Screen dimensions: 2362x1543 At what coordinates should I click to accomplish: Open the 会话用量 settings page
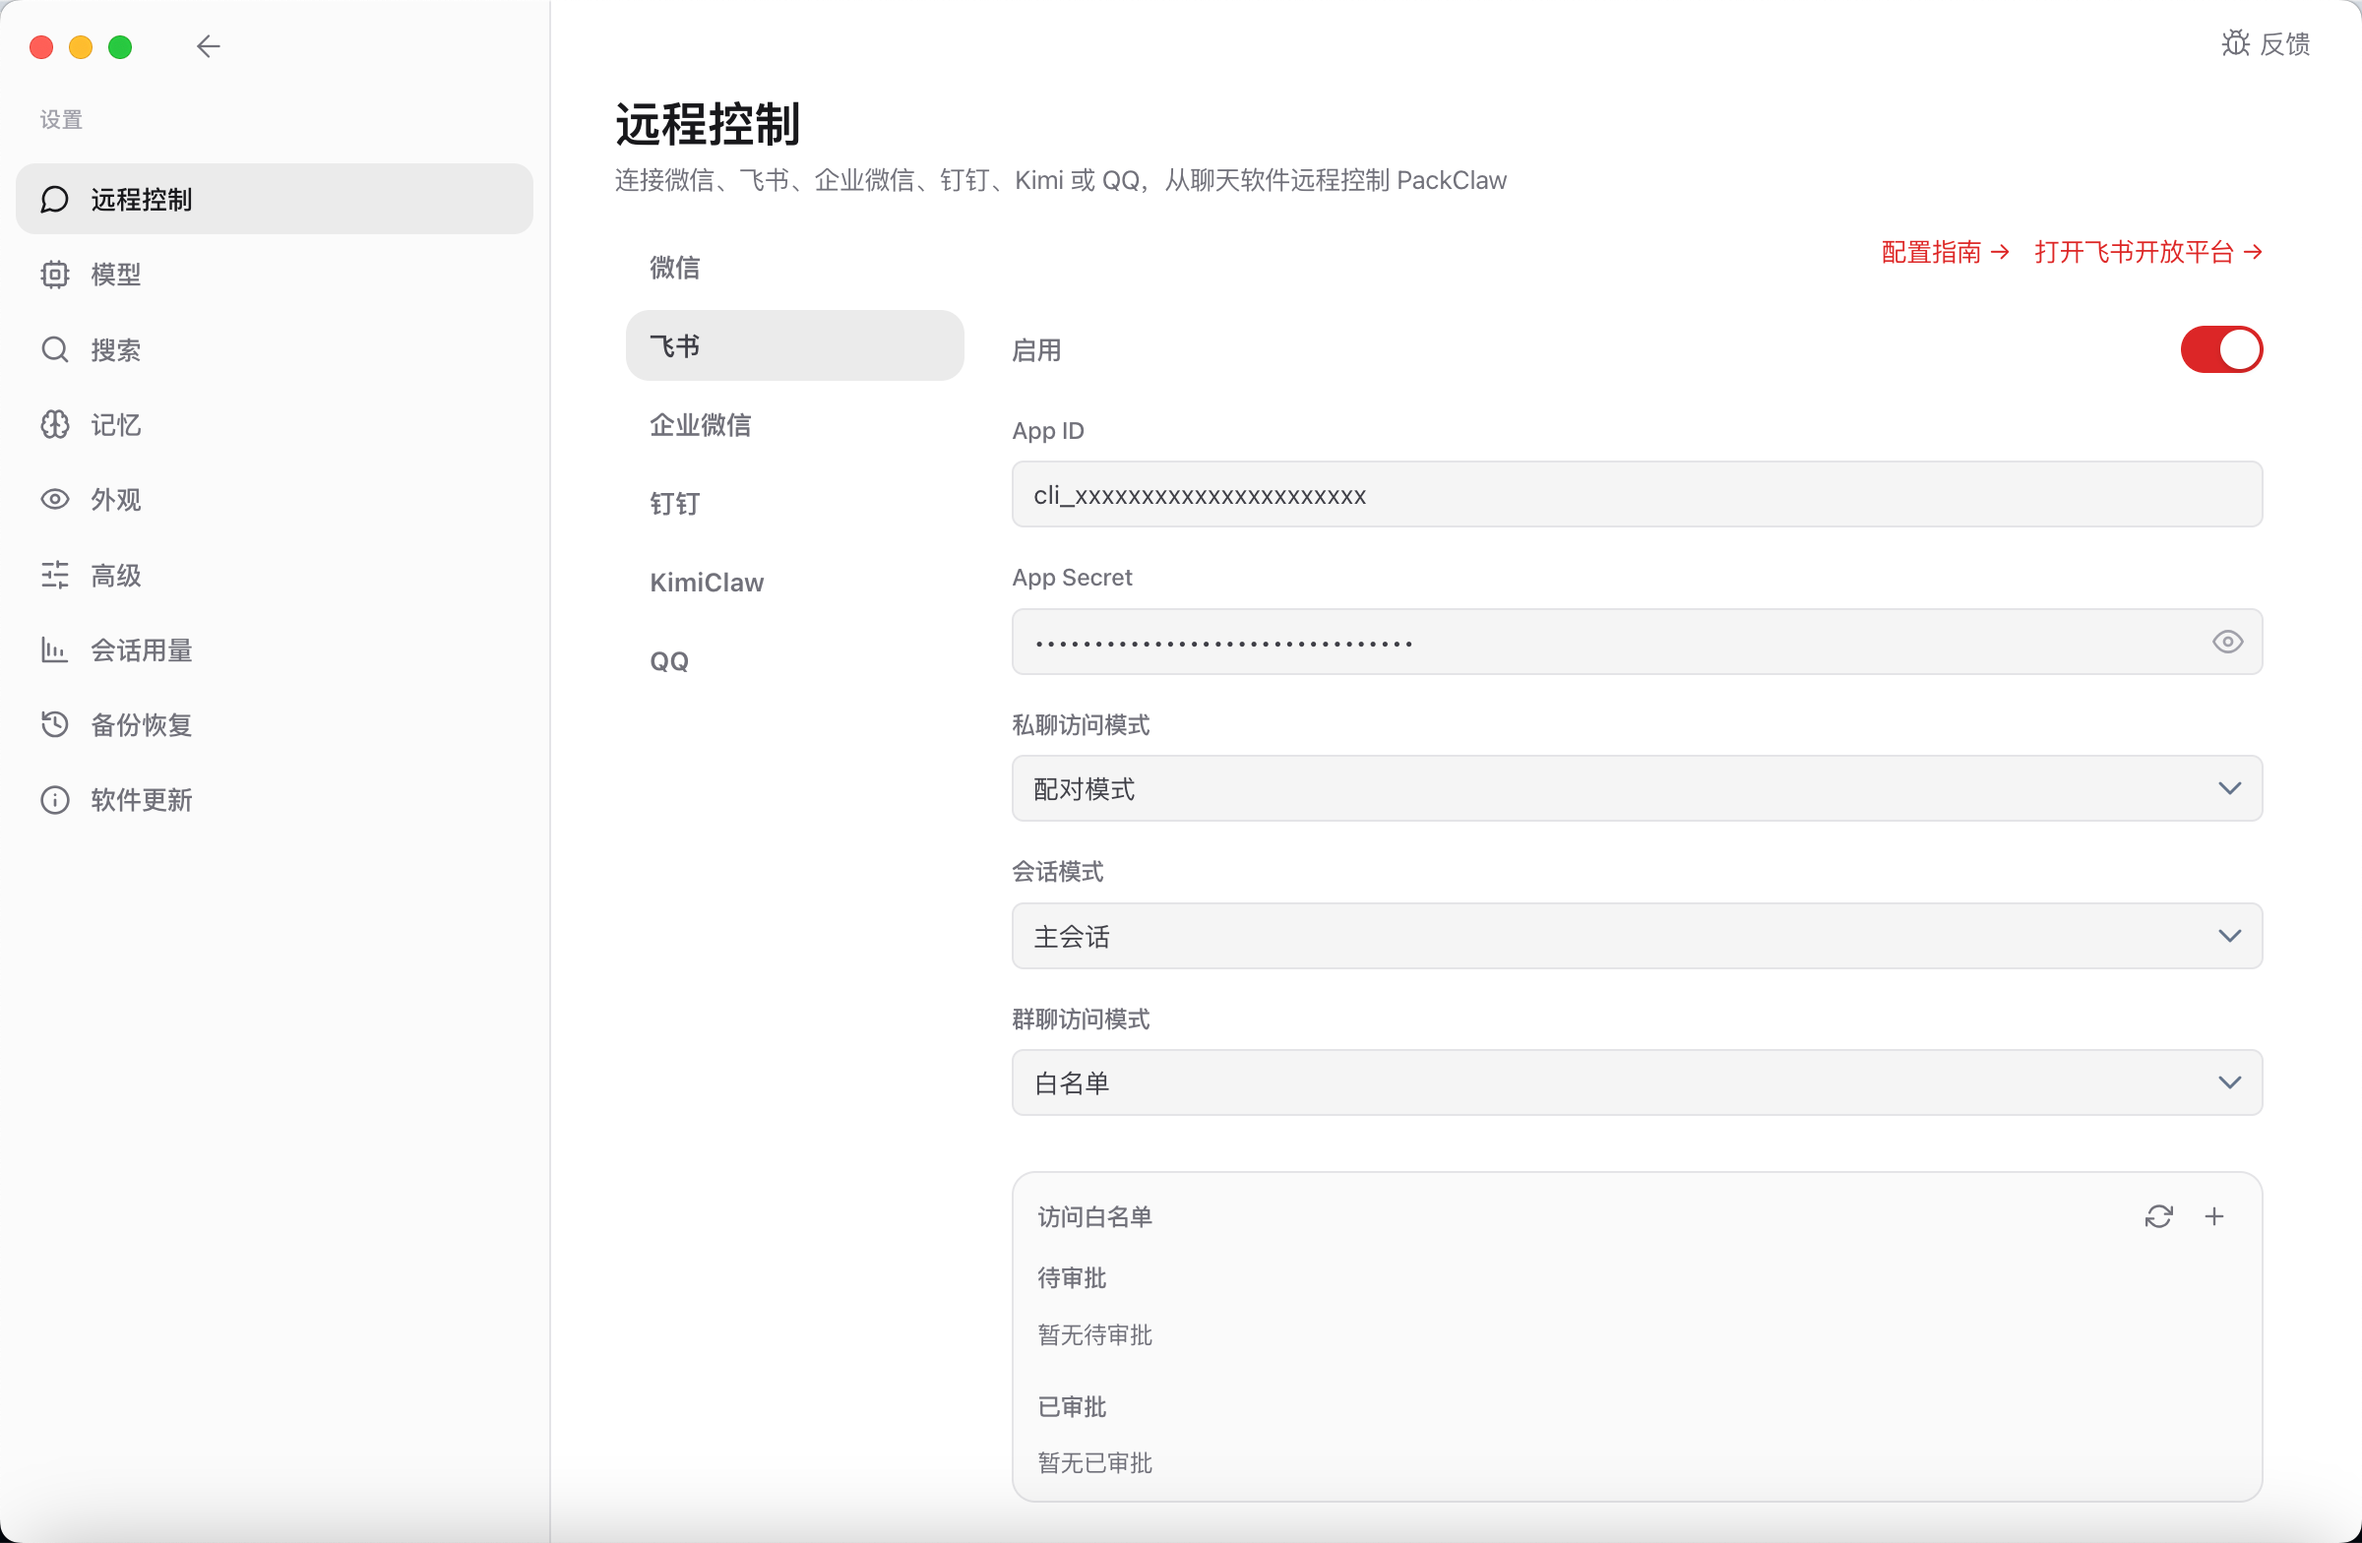274,649
